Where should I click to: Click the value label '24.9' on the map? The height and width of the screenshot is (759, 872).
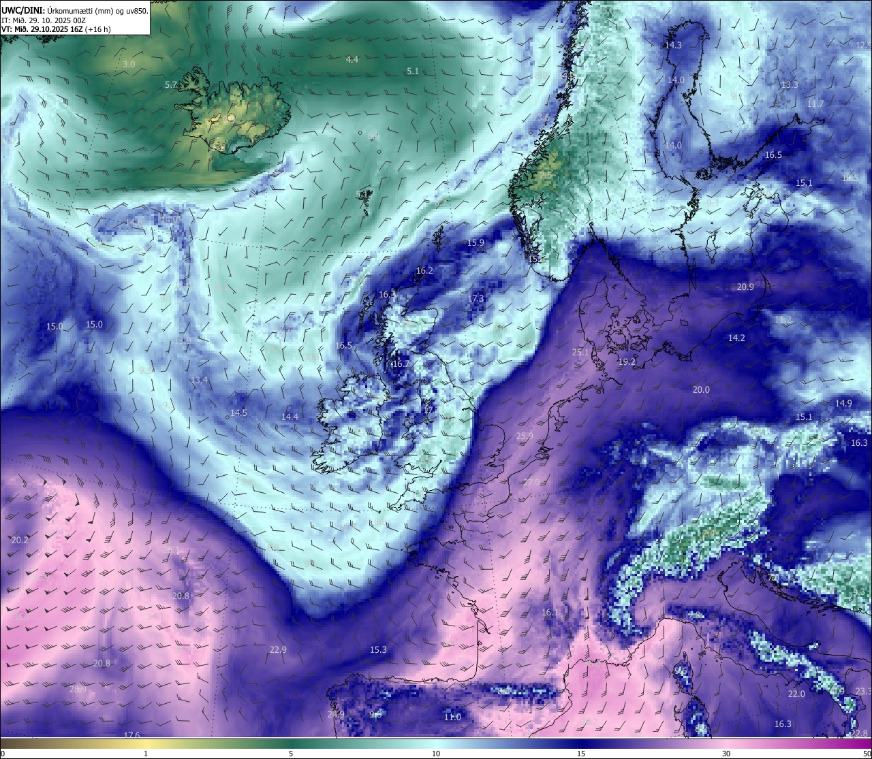(x=336, y=715)
